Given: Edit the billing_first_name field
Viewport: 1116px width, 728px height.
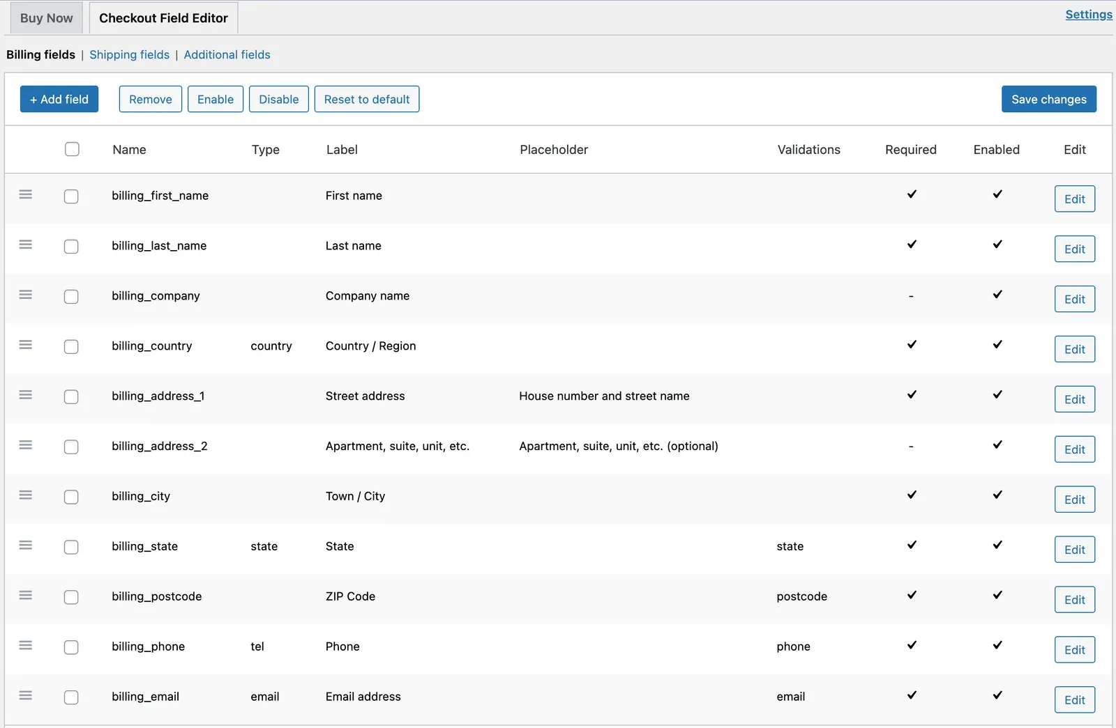Looking at the screenshot, I should tap(1075, 199).
